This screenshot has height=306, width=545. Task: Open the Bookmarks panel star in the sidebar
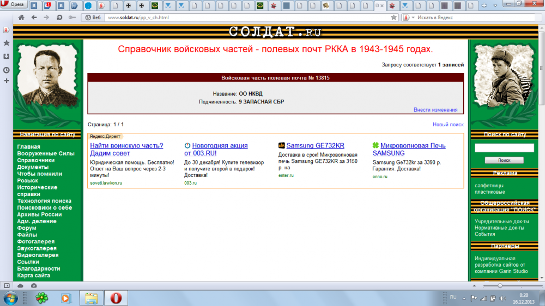pos(7,42)
